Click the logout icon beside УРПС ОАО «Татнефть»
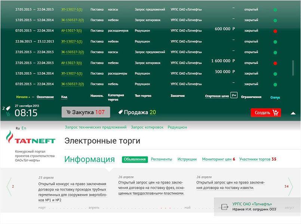 (225, 207)
